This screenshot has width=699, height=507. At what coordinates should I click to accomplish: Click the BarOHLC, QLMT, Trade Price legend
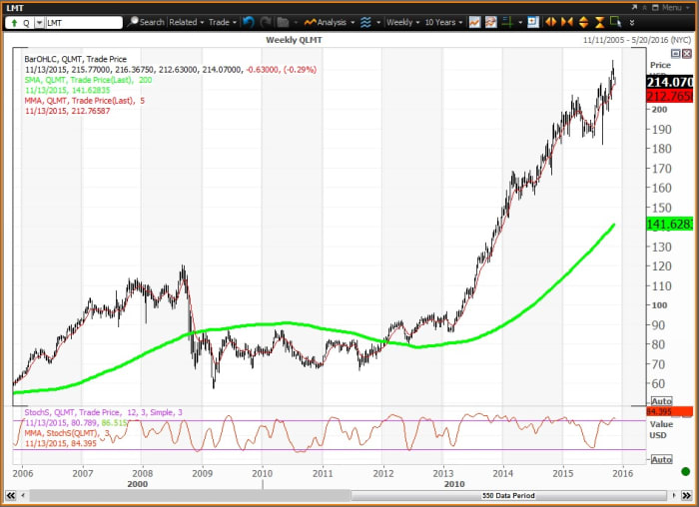pyautogui.click(x=75, y=59)
